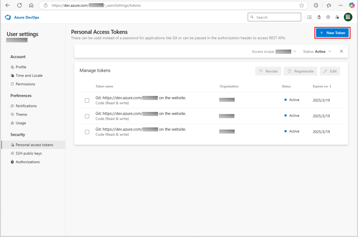Bookmark page using the star icon
Screen dimensions: 358x237
(x=301, y=6)
